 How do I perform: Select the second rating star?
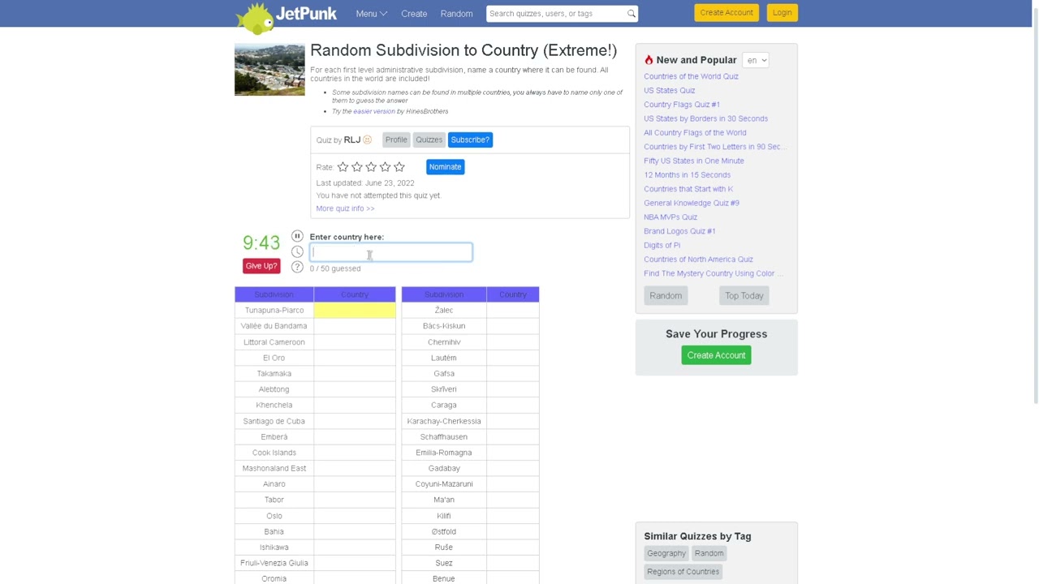[357, 167]
